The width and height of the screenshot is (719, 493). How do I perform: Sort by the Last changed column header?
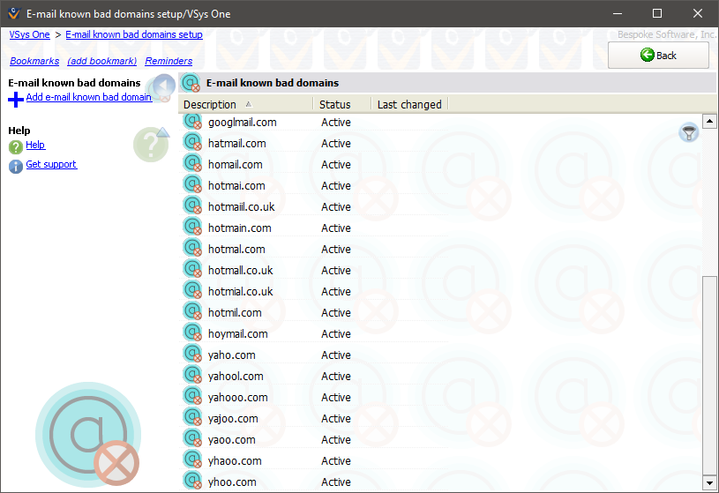tap(408, 104)
